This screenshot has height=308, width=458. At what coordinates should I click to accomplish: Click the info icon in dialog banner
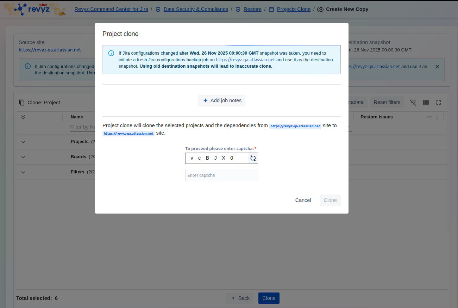111,53
